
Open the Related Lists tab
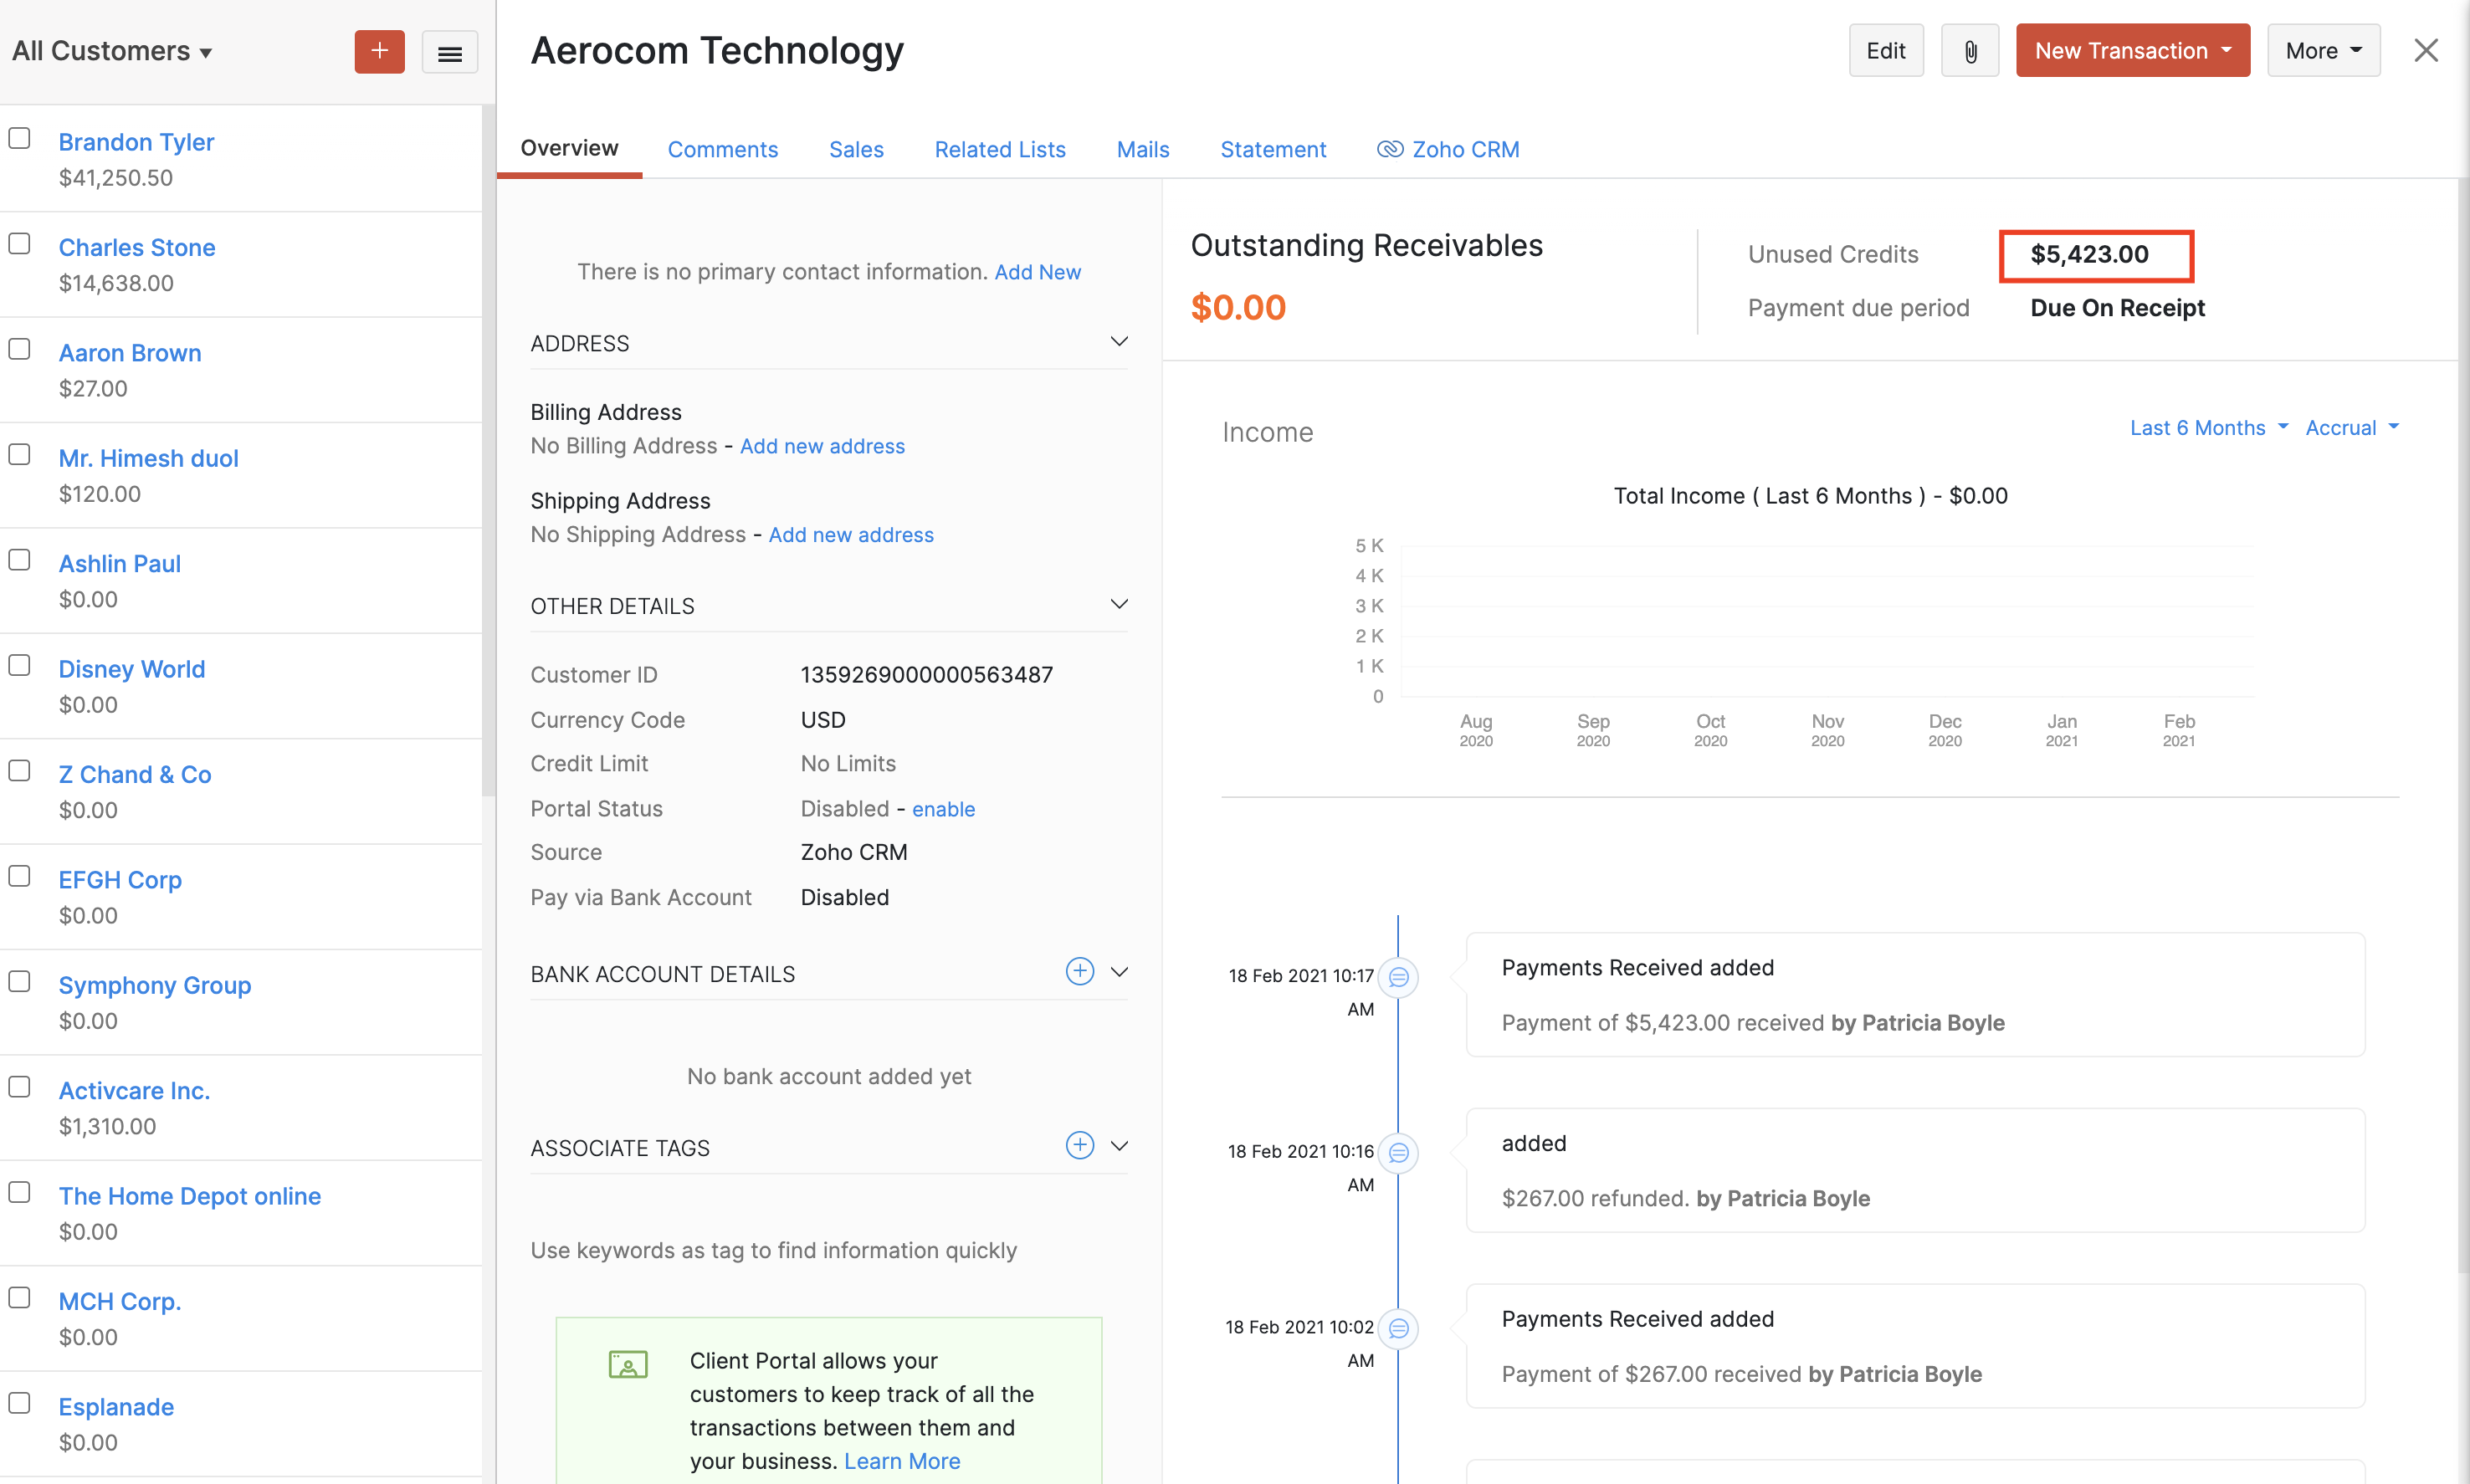pyautogui.click(x=999, y=149)
